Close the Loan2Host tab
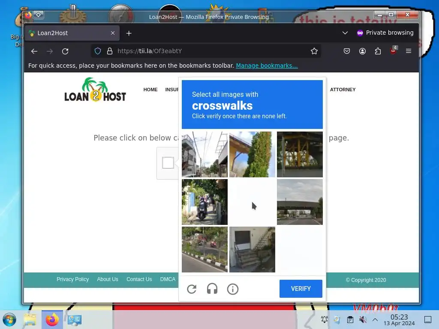The image size is (439, 329). 113,33
